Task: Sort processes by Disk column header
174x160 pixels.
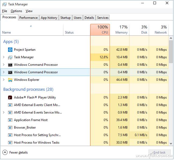Action: click(x=139, y=30)
